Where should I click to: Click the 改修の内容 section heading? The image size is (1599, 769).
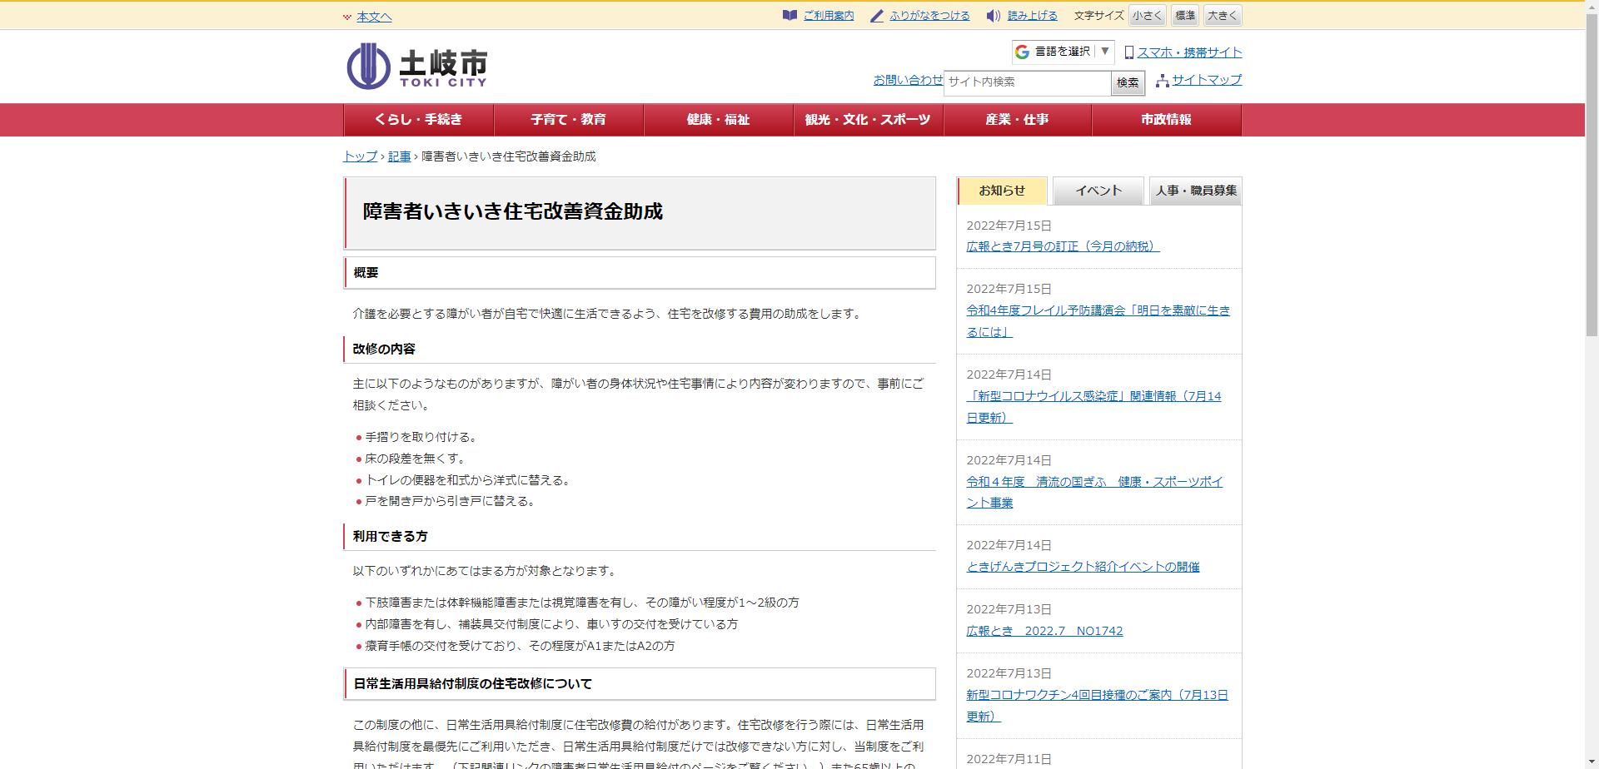(x=384, y=350)
